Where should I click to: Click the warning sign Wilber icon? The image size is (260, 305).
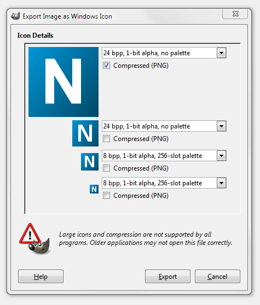[x=35, y=239]
